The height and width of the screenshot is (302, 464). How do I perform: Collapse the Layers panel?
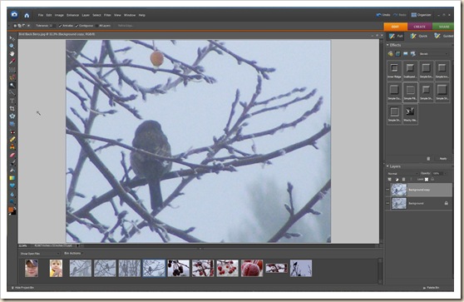388,166
